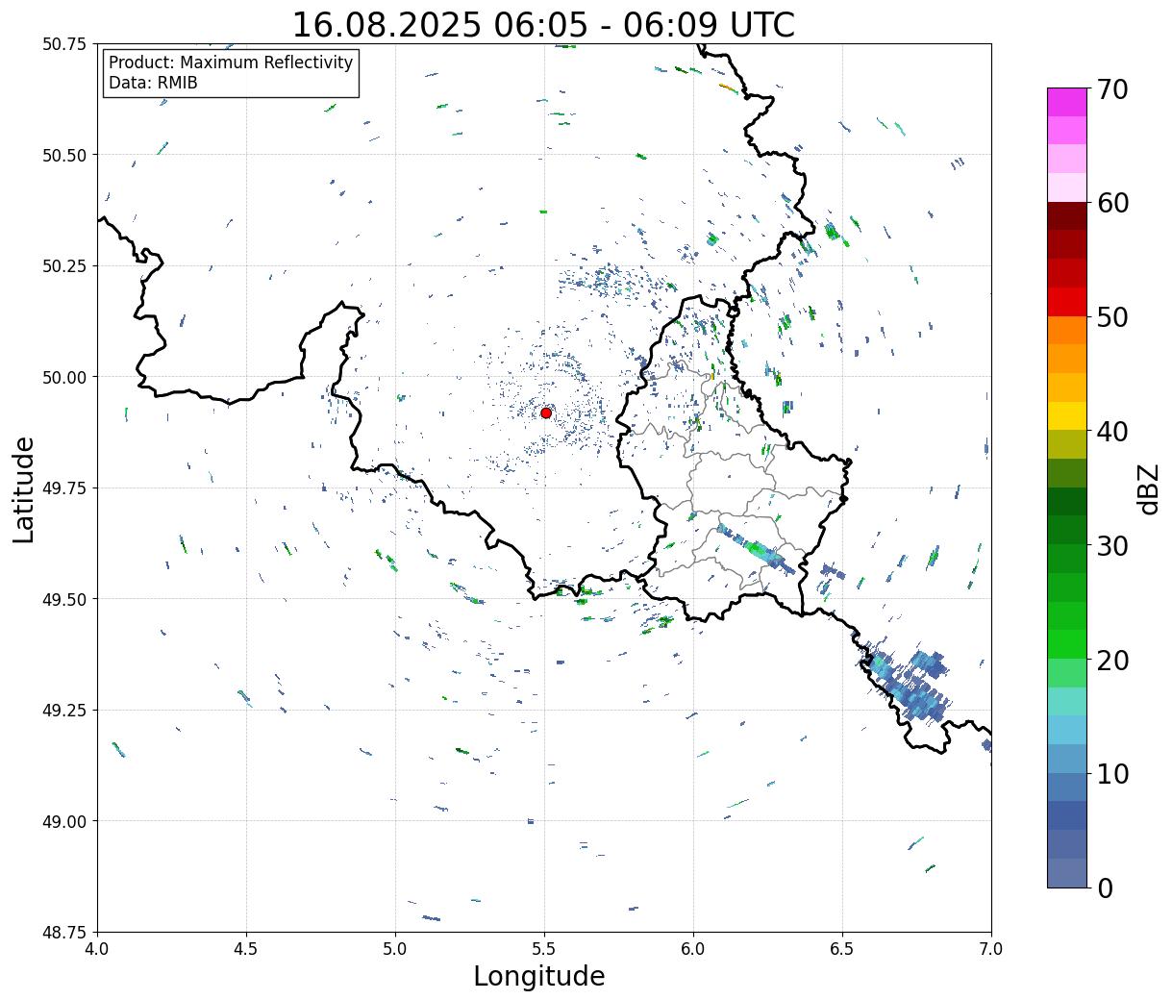Image resolution: width=1172 pixels, height=1000 pixels.
Task: Click longitude tick label 4.5
Action: point(246,949)
